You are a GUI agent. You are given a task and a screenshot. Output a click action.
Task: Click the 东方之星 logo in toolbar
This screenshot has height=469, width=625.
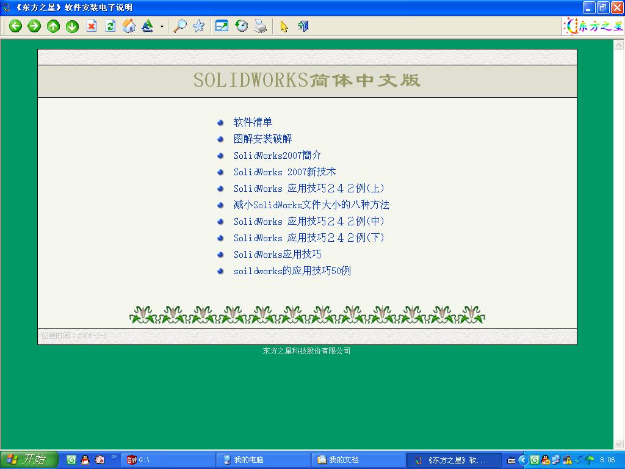tap(594, 26)
